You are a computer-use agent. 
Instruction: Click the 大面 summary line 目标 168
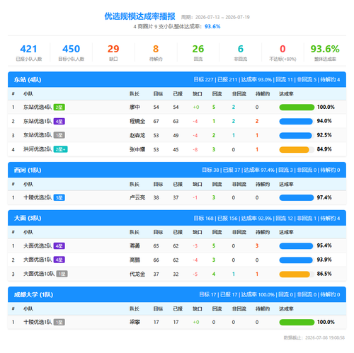203,219
